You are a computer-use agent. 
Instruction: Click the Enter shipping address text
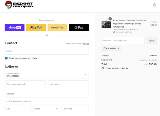(147, 60)
